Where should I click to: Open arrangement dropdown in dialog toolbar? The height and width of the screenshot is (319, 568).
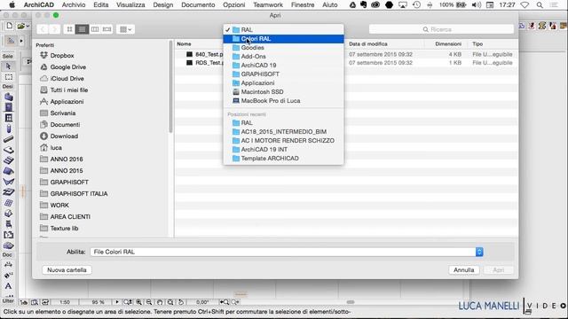click(126, 29)
